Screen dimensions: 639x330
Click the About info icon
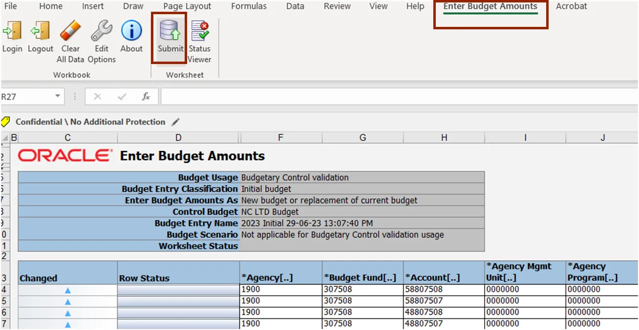pyautogui.click(x=131, y=32)
